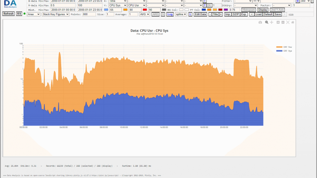This screenshot has width=317, height=178.
Task: Click the Autoscale chart icon
Action: point(288,22)
